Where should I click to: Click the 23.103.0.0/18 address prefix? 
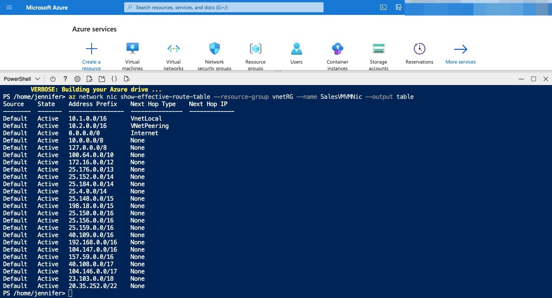coord(91,279)
